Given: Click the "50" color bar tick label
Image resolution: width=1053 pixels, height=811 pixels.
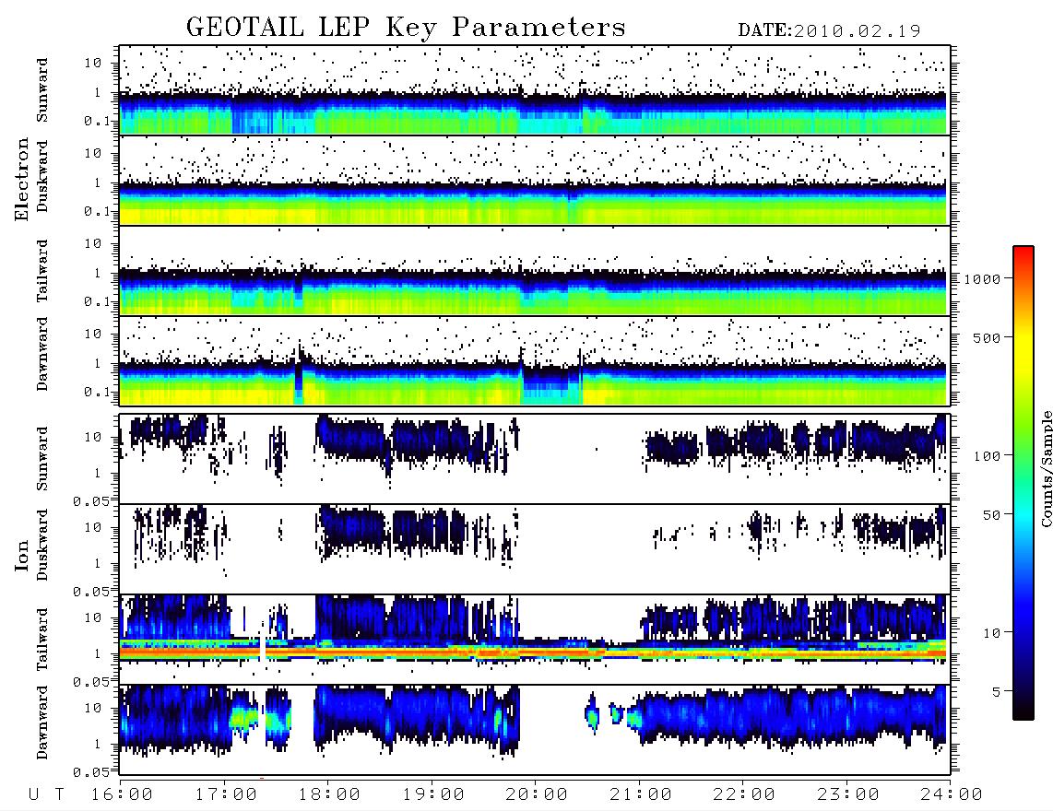Looking at the screenshot, I should (x=991, y=515).
